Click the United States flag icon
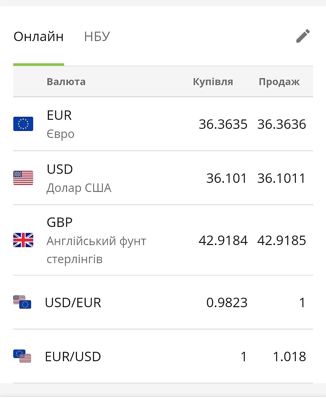326x398 pixels. [23, 178]
